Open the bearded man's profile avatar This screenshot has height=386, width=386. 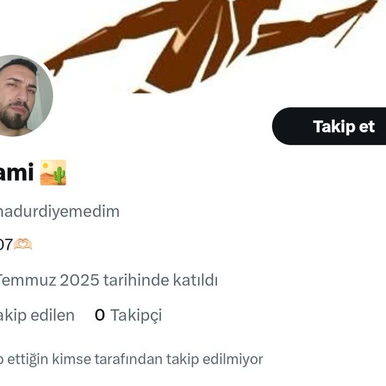[x=24, y=95]
